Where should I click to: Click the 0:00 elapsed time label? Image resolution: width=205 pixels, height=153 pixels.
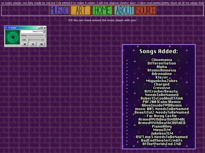(24, 40)
